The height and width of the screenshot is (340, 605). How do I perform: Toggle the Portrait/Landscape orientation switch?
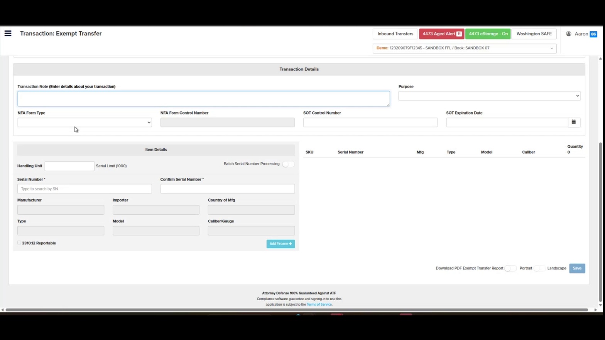pyautogui.click(x=539, y=268)
